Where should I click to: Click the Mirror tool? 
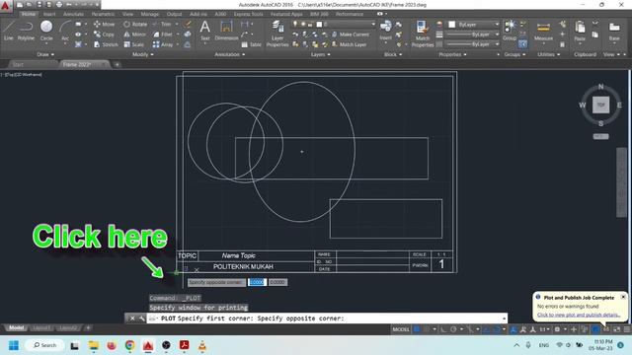(x=134, y=35)
